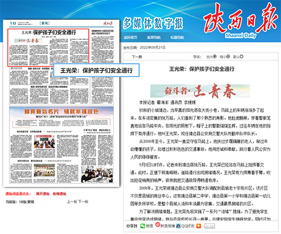The width and height of the screenshot is (281, 234).
Task: Go to the previous page 上一版
Action: tap(72, 202)
